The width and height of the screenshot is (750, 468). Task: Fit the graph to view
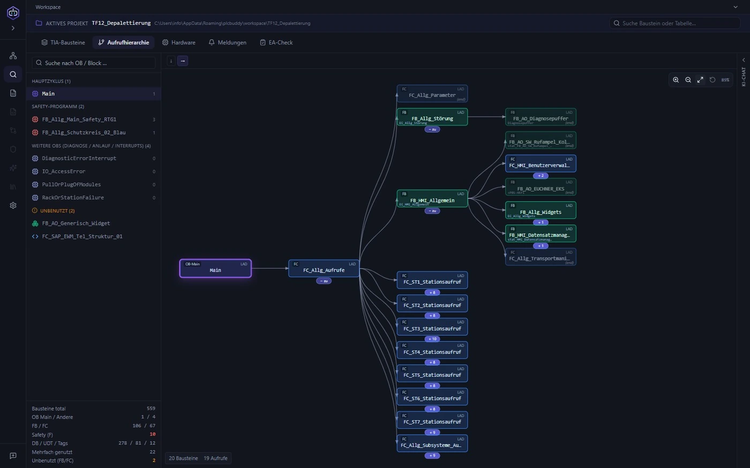700,80
